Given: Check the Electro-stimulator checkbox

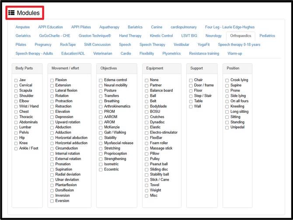Looking at the screenshot, I should 146,133.
